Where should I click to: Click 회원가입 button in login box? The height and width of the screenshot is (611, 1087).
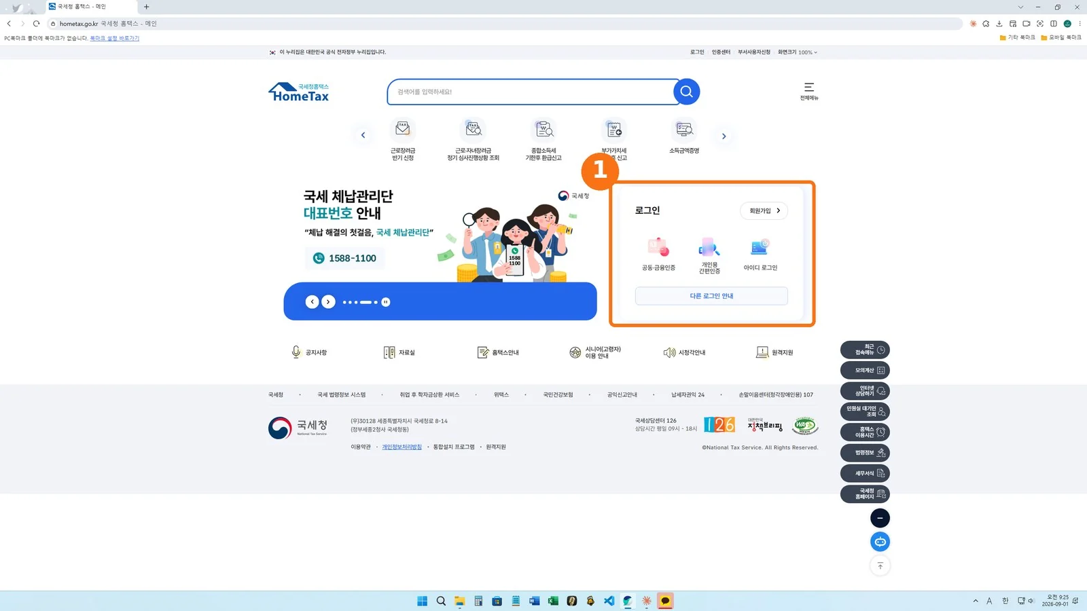[764, 210]
